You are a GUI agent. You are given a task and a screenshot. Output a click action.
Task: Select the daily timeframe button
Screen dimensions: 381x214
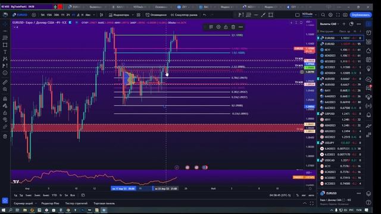coord(78,15)
